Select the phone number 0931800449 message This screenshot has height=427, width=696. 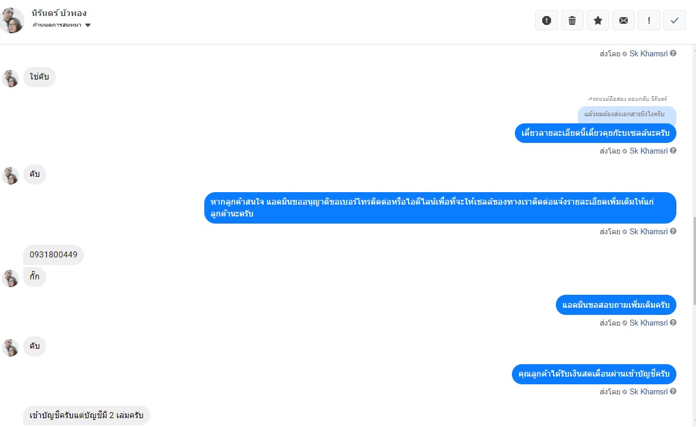point(53,254)
